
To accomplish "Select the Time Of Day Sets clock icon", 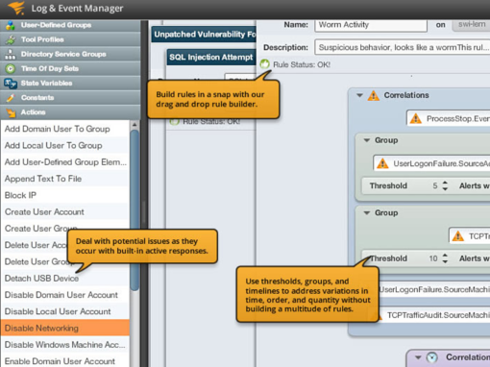I will 11,68.
